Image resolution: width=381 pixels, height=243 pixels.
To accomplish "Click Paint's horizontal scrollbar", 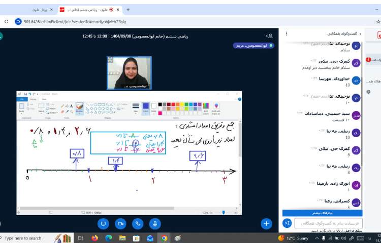I will pyautogui.click(x=97, y=208).
